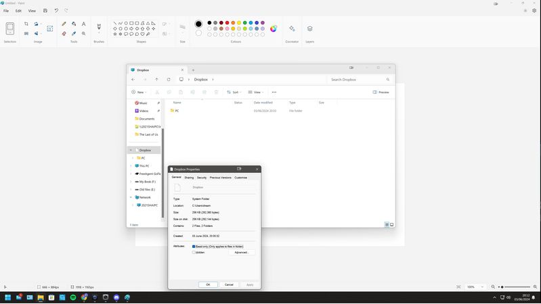
Task: Click Cancel in Dropbox Properties
Action: coord(229,284)
